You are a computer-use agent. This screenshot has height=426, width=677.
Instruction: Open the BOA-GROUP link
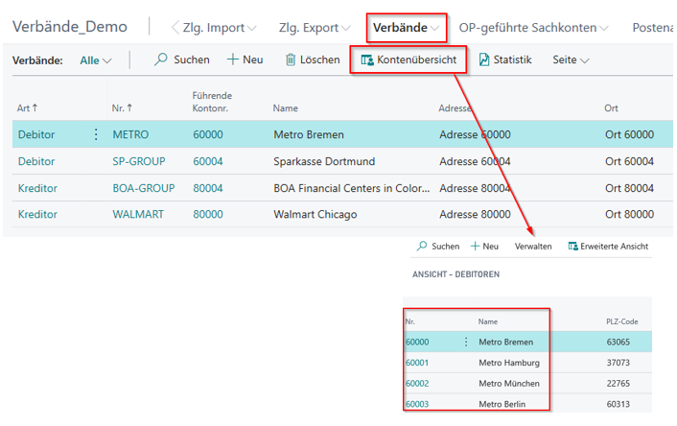coord(143,188)
